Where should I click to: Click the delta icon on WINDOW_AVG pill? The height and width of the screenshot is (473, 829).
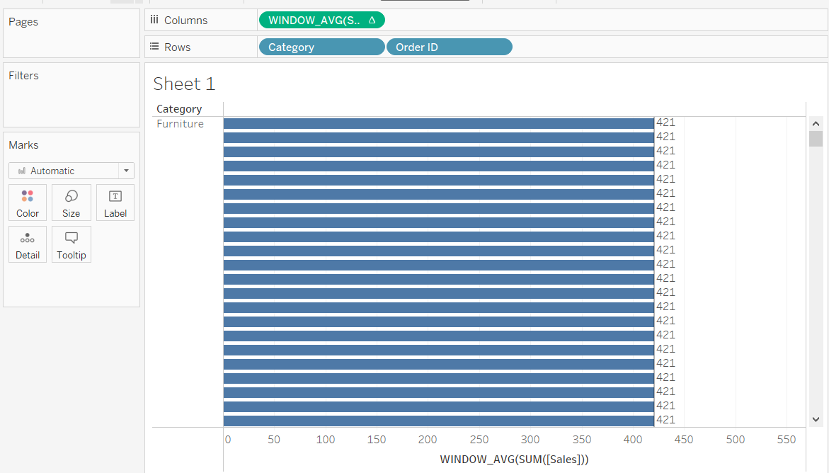[372, 20]
